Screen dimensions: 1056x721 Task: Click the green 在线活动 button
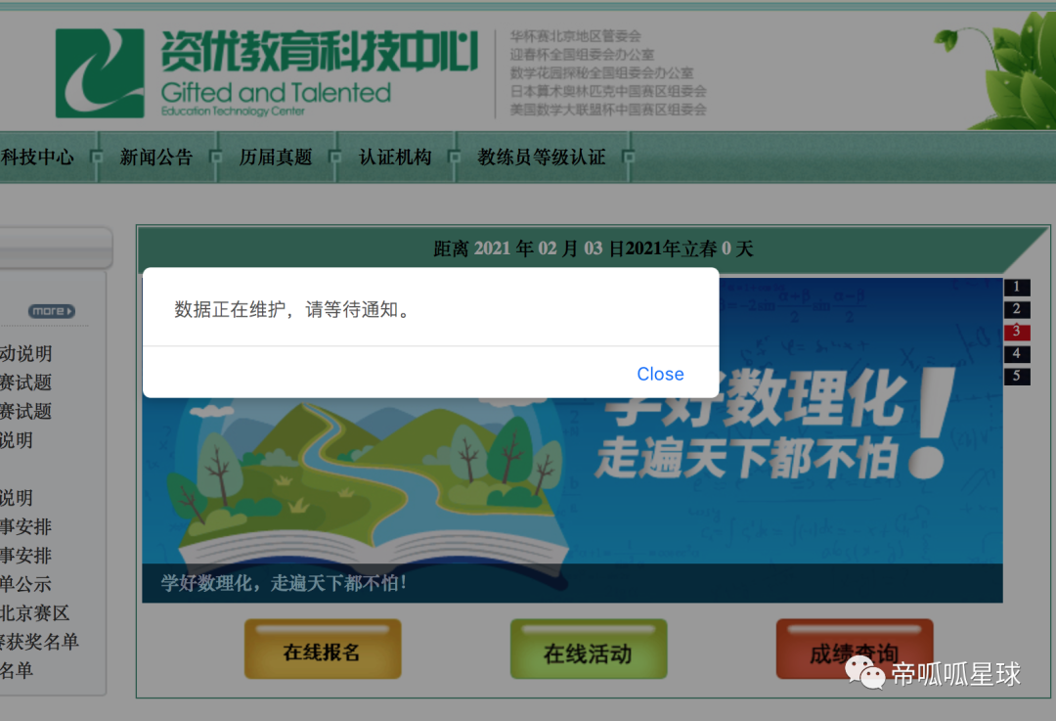pyautogui.click(x=588, y=649)
